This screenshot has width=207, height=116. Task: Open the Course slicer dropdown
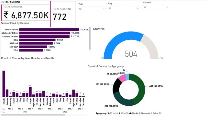[x=156, y=7]
